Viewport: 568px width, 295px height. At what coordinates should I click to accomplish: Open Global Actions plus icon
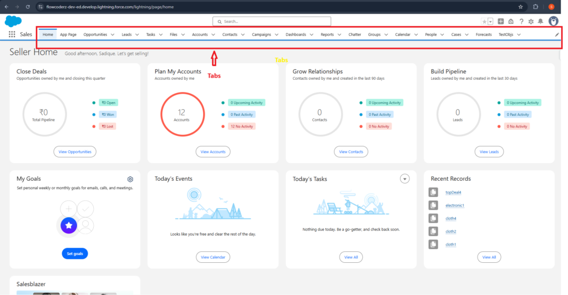coord(501,22)
